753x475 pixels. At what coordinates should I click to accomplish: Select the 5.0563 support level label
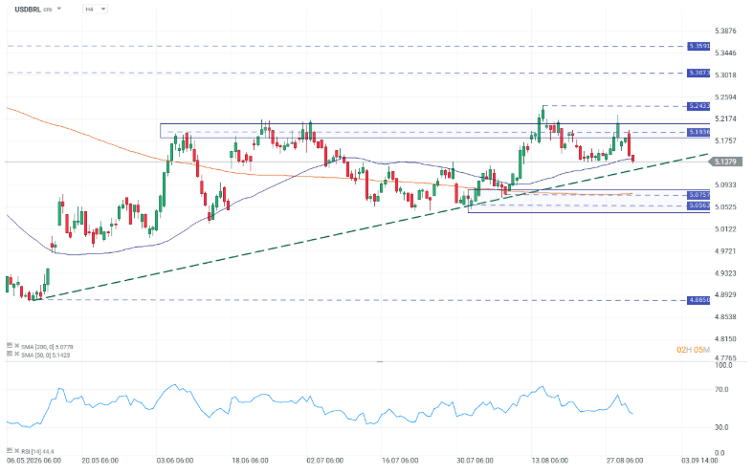coord(698,205)
